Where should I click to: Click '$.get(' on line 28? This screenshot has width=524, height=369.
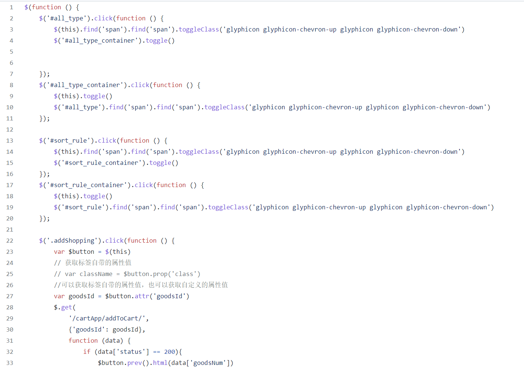65,307
